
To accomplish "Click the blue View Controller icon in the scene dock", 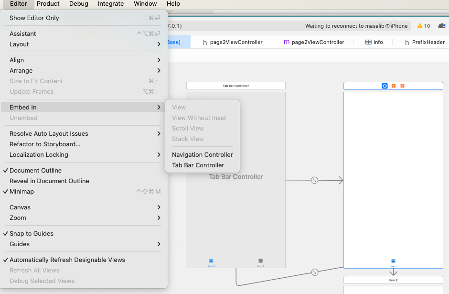I will pos(385,86).
